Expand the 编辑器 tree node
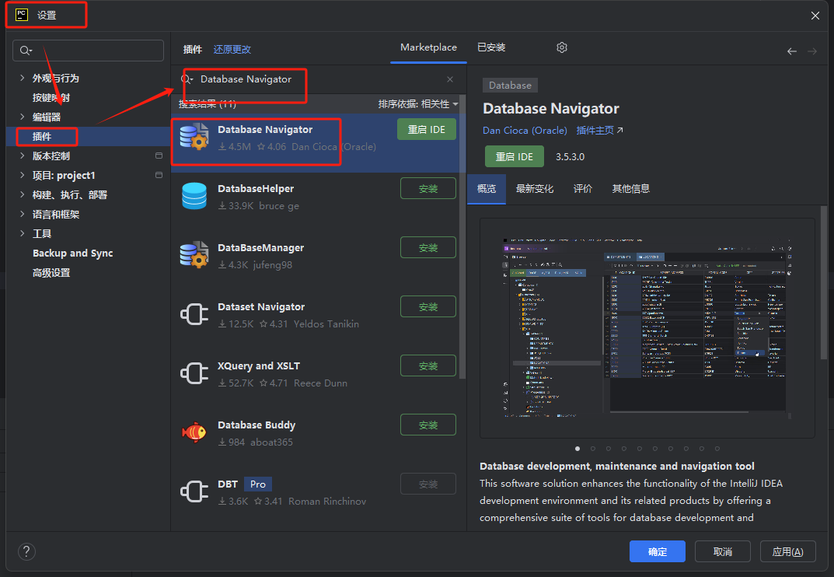Viewport: 834px width, 577px height. point(22,117)
